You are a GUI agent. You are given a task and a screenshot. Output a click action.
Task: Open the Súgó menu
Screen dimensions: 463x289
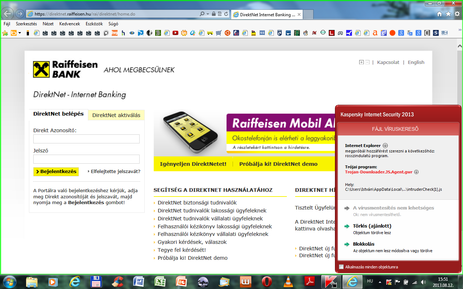(113, 24)
